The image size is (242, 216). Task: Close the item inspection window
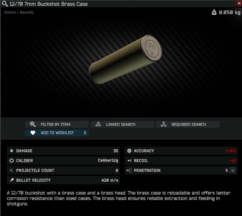(x=238, y=4)
